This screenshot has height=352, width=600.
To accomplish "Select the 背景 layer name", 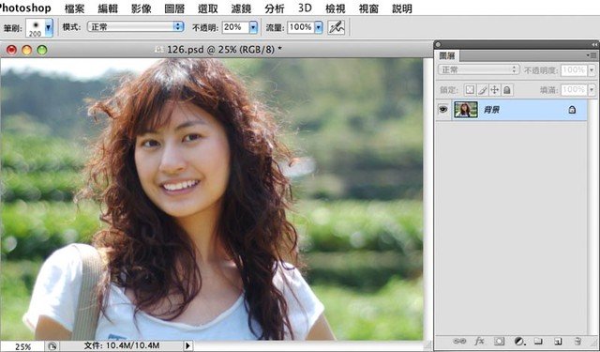I will pos(491,110).
